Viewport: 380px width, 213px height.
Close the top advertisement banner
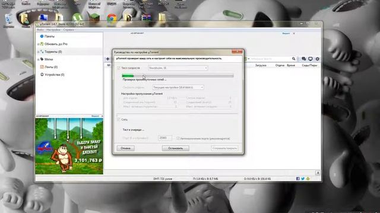click(294, 33)
